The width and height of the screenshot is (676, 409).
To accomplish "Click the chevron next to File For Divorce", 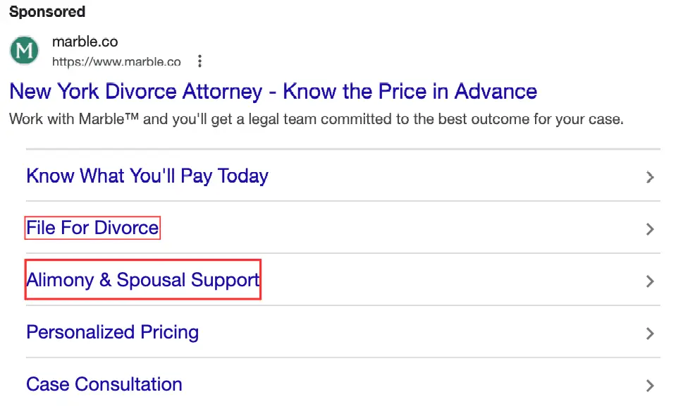I will (x=649, y=229).
